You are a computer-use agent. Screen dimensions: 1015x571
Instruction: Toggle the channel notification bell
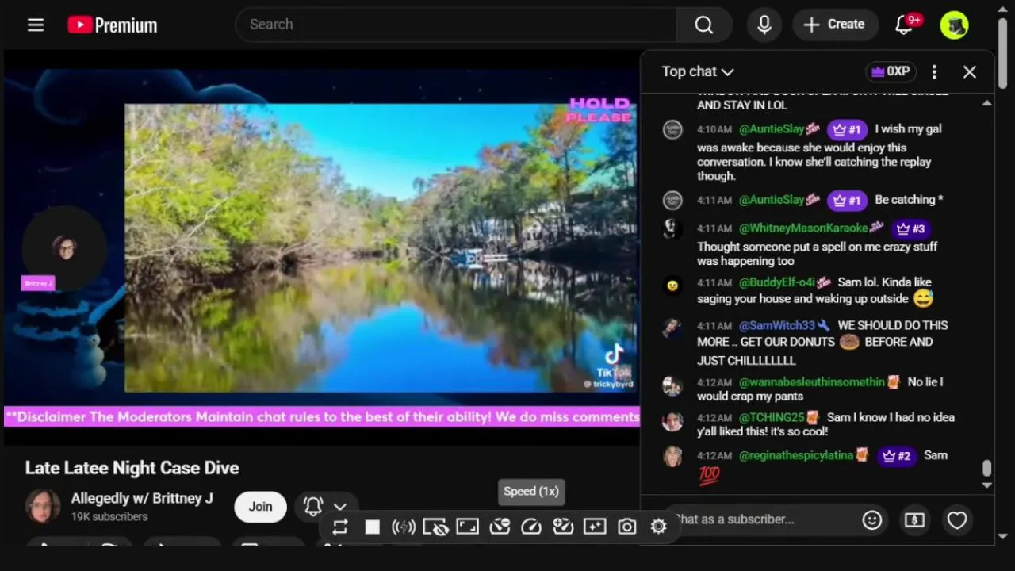click(313, 506)
